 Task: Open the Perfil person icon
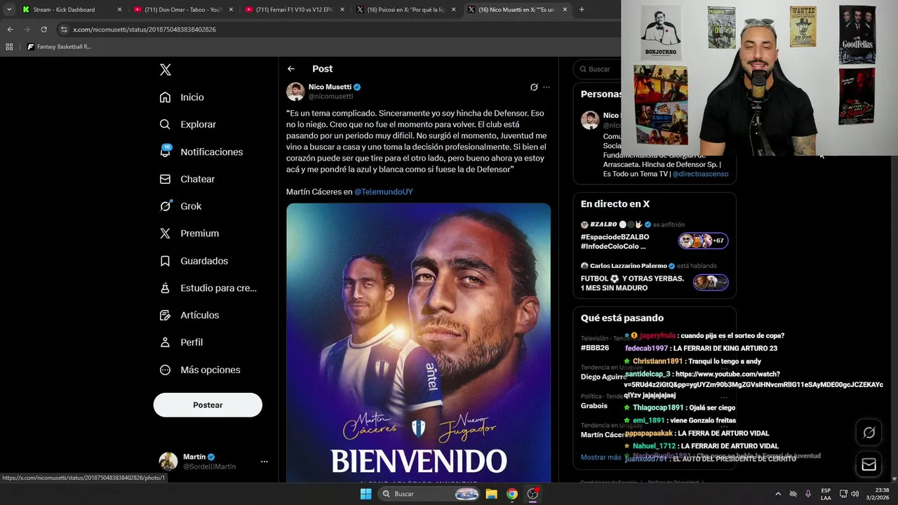click(x=165, y=342)
